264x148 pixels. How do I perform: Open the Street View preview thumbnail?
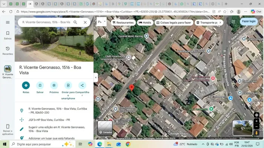click(x=243, y=128)
